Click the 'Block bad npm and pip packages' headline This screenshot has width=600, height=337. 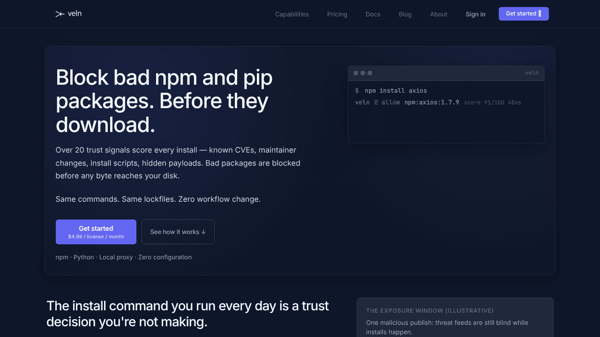164,101
